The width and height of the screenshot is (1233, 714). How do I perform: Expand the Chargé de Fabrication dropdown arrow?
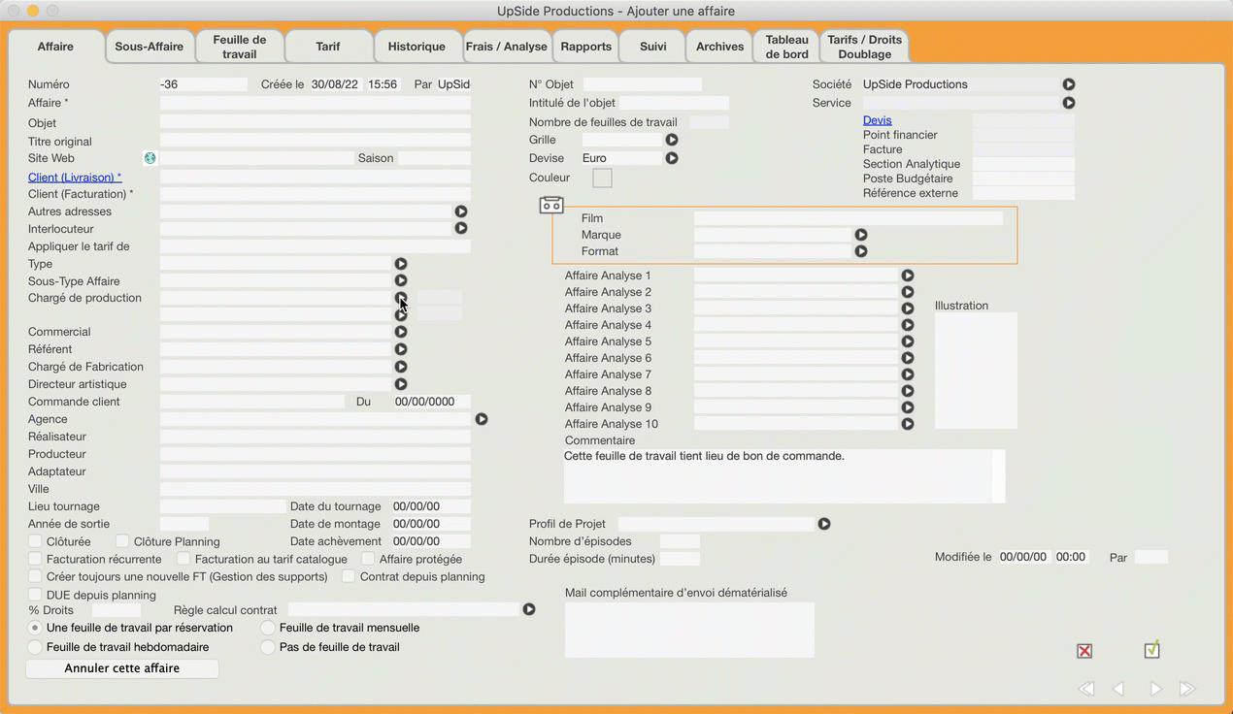click(x=401, y=367)
